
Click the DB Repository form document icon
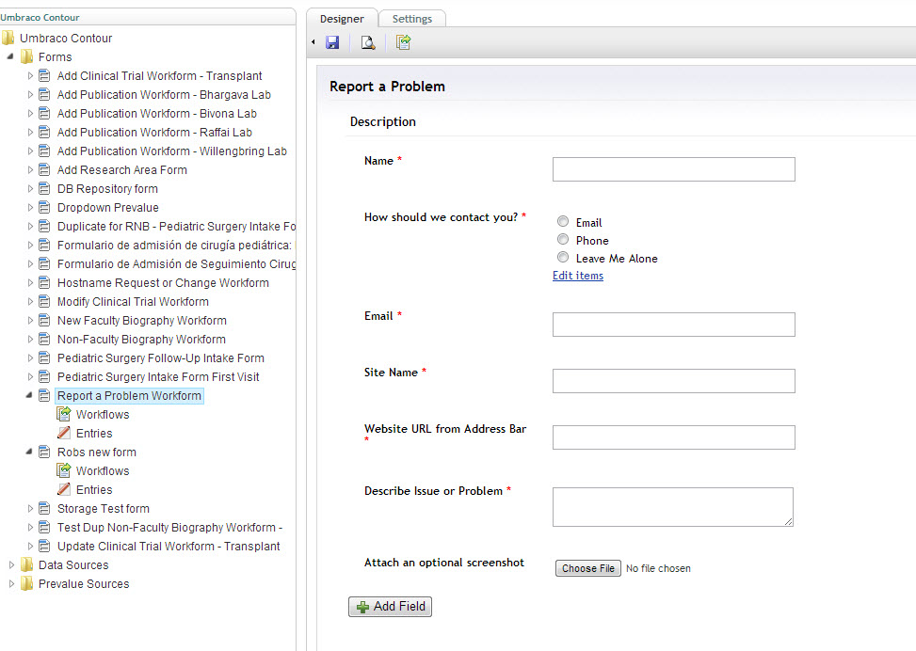tap(44, 189)
